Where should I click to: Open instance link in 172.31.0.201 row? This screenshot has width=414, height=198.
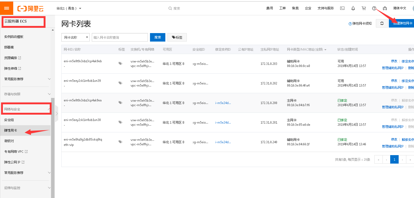[x=223, y=122]
